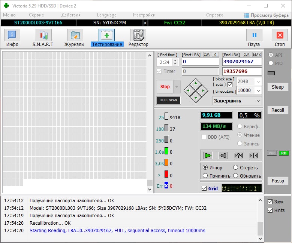Screen dimensions: 292x243
Task: Click the Sleep button
Action: point(278,87)
